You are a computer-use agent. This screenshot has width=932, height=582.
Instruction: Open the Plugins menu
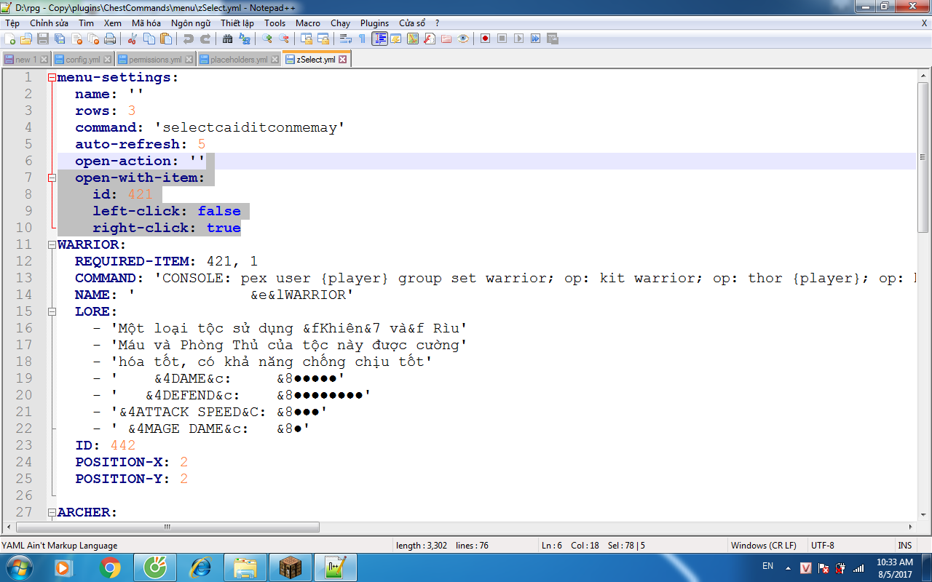click(x=374, y=23)
